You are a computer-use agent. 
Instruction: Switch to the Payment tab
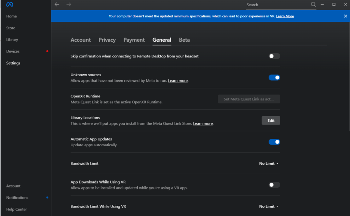(x=134, y=40)
